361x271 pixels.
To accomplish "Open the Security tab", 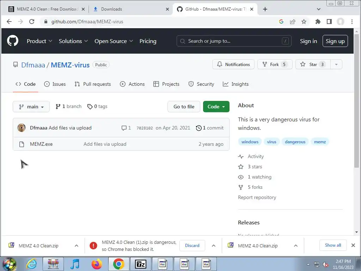I will pos(201,84).
